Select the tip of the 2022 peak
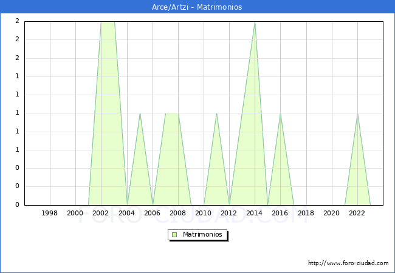The image size is (395, 273). coord(357,113)
